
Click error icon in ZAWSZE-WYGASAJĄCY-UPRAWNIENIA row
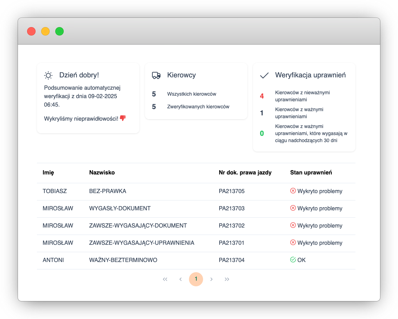[293, 243]
